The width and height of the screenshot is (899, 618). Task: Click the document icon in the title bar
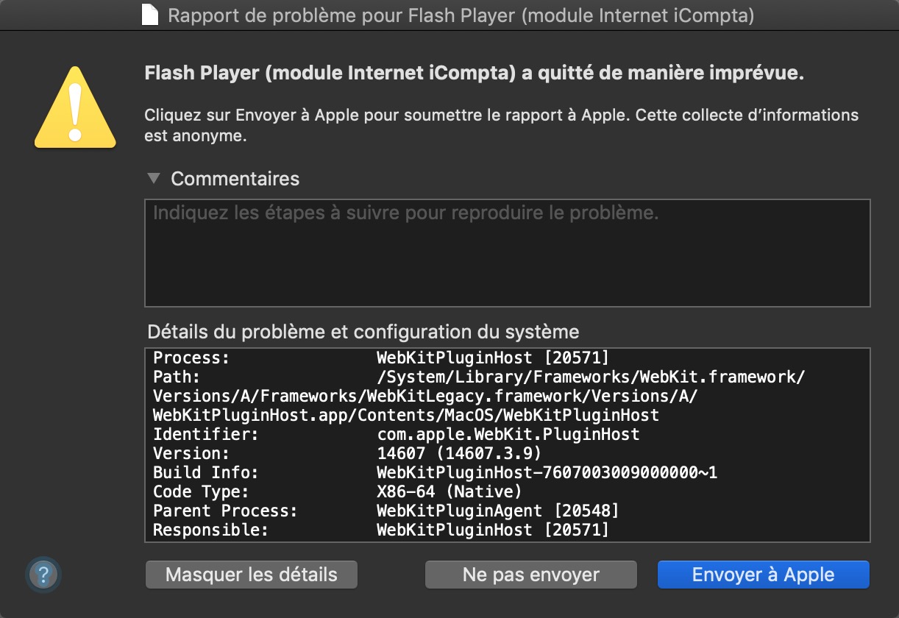[150, 15]
